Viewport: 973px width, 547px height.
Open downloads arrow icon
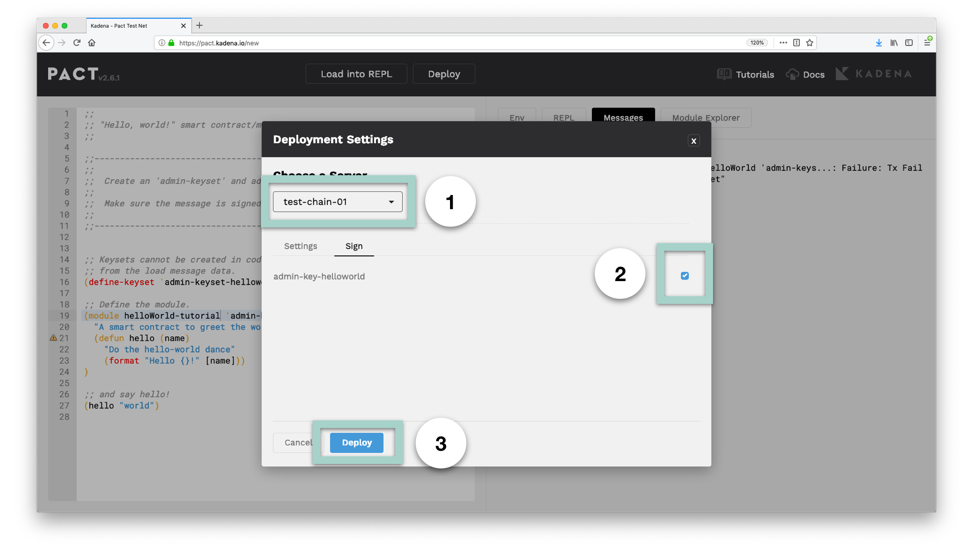tap(879, 43)
